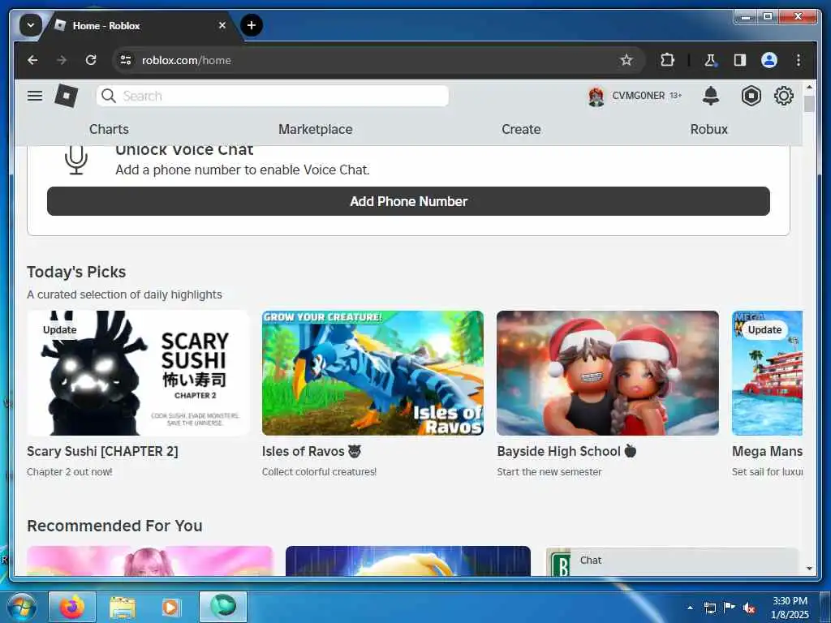Open the Windows Start menu
The image size is (831, 623).
[x=21, y=607]
